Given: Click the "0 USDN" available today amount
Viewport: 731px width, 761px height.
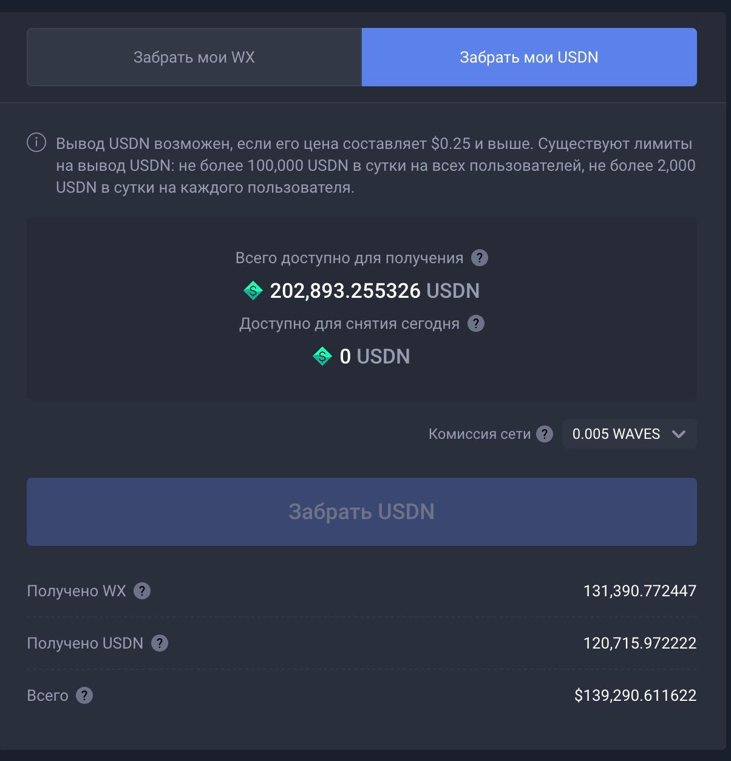Looking at the screenshot, I should pyautogui.click(x=375, y=356).
